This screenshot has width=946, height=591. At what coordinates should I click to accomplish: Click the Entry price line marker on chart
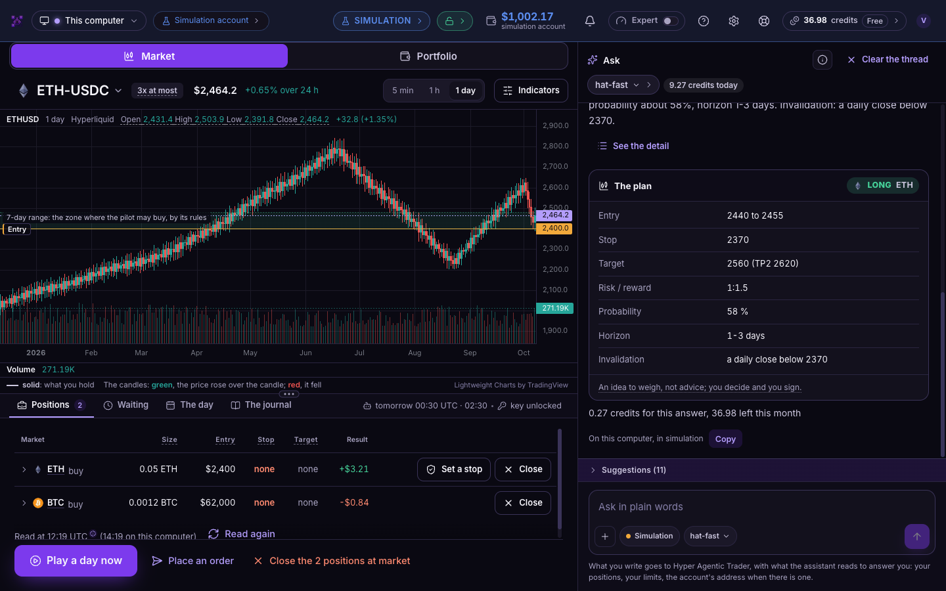pyautogui.click(x=17, y=229)
